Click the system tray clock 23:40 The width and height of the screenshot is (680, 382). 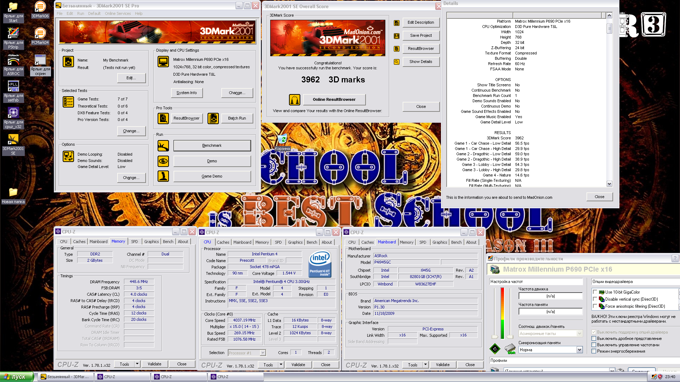coord(670,377)
